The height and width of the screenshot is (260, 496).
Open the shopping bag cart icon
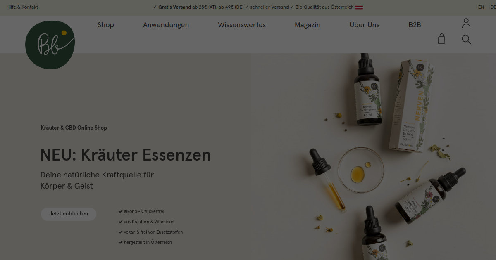pos(441,39)
